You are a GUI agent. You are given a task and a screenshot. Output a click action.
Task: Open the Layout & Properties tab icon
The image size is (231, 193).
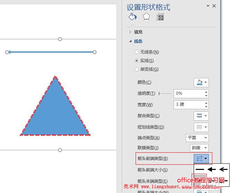pyautogui.click(x=160, y=17)
